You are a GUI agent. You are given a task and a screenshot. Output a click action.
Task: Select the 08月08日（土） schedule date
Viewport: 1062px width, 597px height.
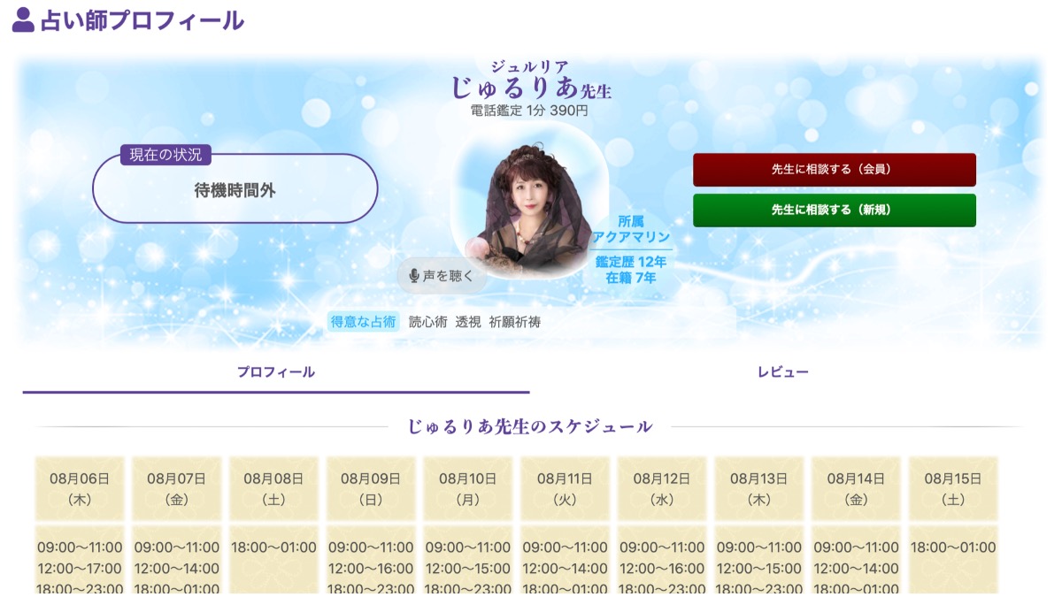click(273, 488)
